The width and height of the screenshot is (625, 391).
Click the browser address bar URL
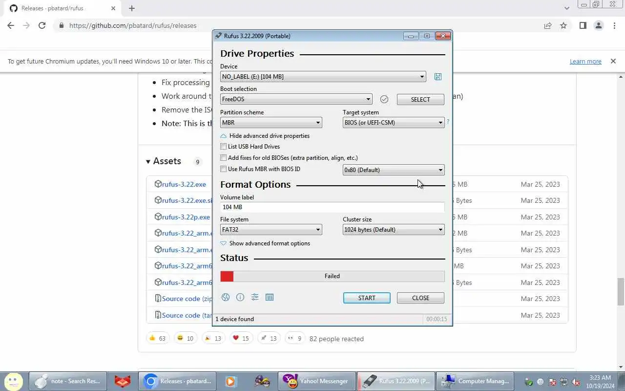[x=133, y=25]
